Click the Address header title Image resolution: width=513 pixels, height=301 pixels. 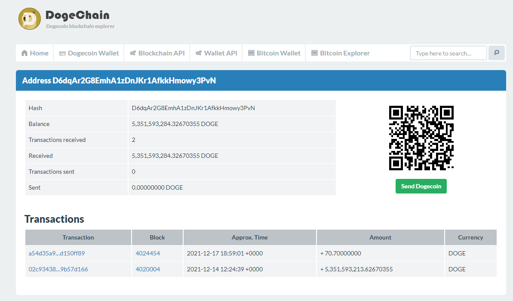pos(119,80)
